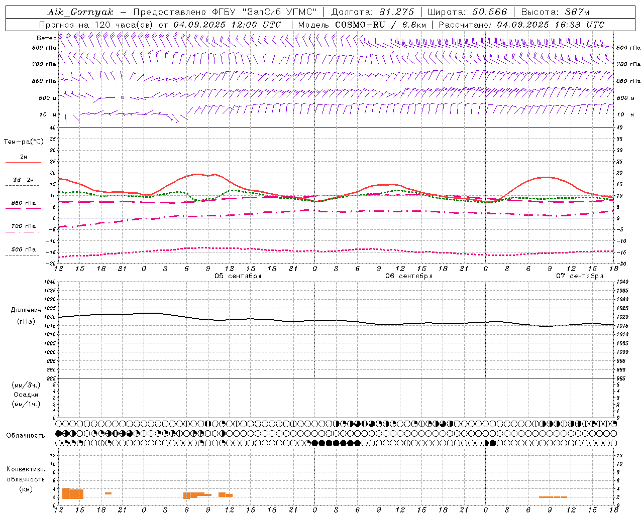The image size is (643, 514).
Task: Click the '(мм/1ч.)' precipitation unit label
Action: click(x=26, y=404)
